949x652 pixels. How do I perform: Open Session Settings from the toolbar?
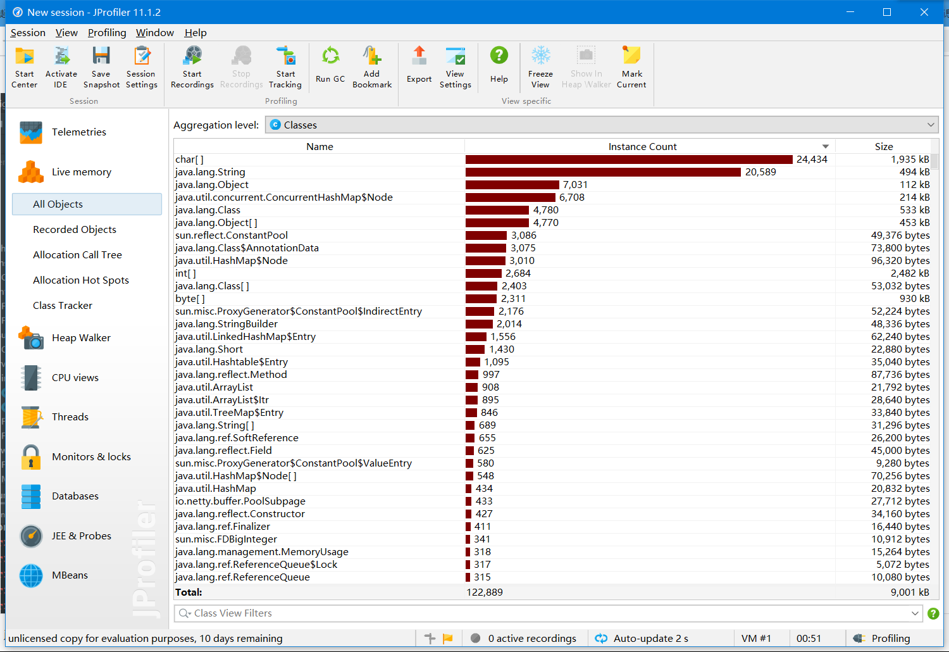click(142, 67)
